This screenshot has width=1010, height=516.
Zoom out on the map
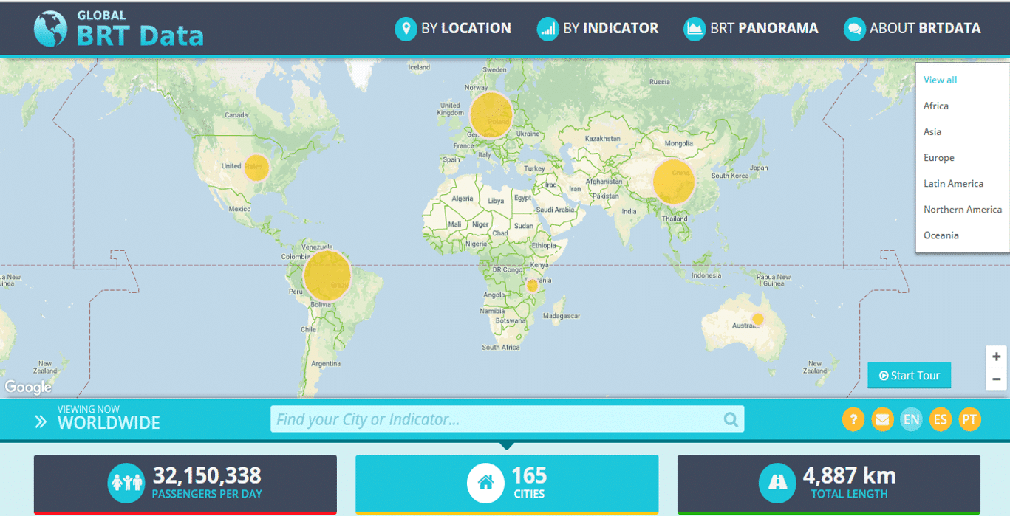coord(997,379)
